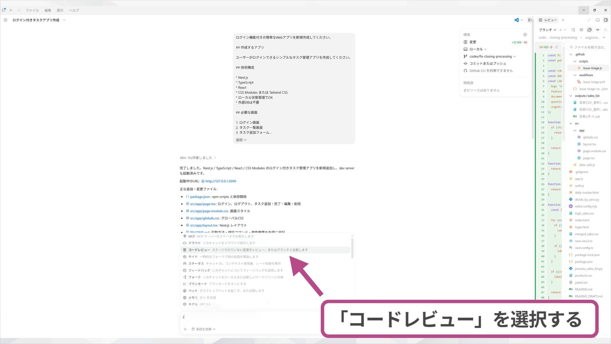
Task: Click the sidebar toggle icon at top left
Action: coord(4,10)
